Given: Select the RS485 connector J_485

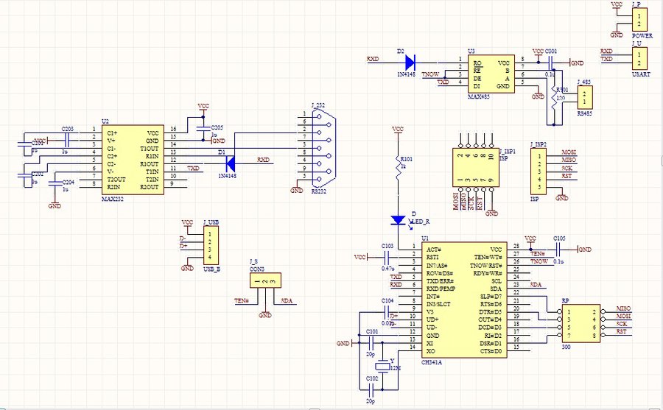Looking at the screenshot, I should (585, 97).
